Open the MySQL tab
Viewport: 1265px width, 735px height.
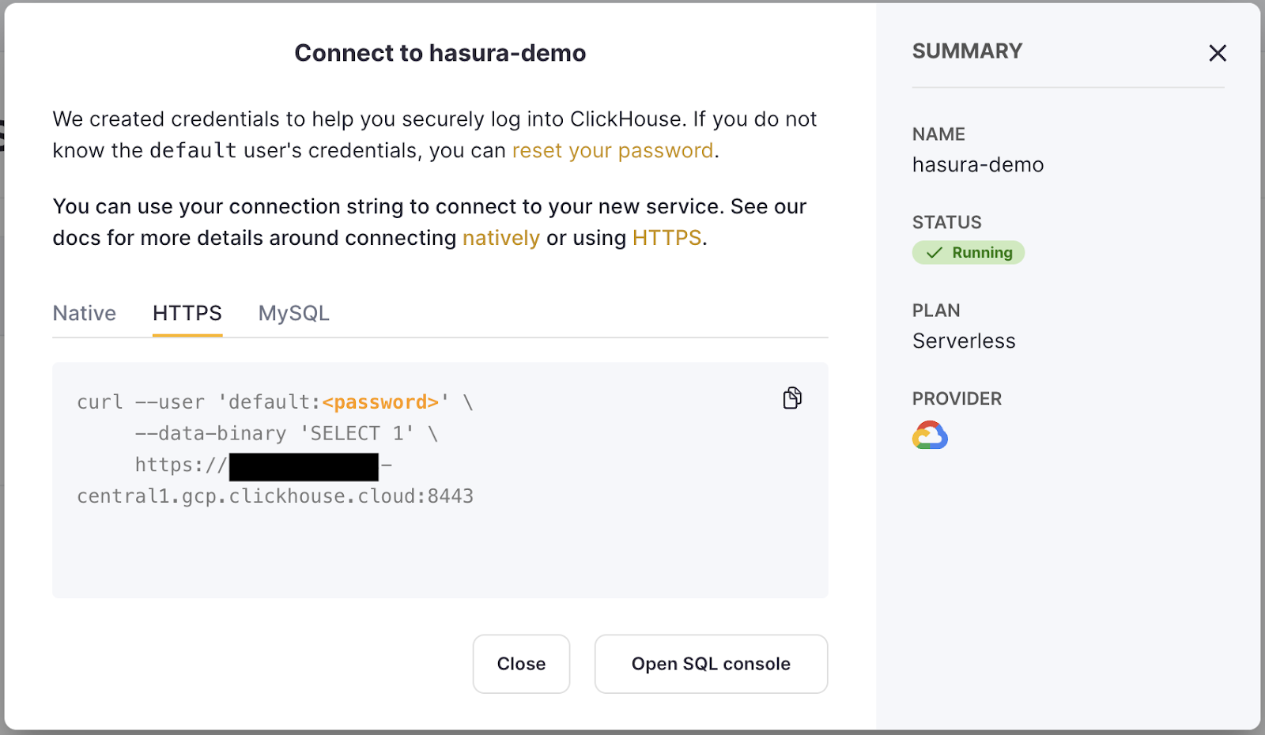click(293, 314)
